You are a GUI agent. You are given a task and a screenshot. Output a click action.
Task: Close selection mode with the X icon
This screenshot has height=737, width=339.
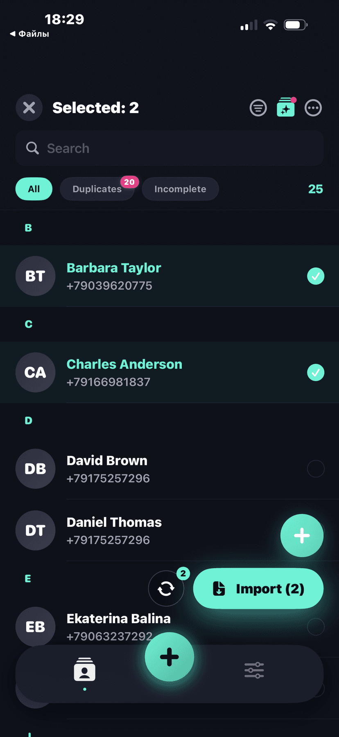coord(29,107)
